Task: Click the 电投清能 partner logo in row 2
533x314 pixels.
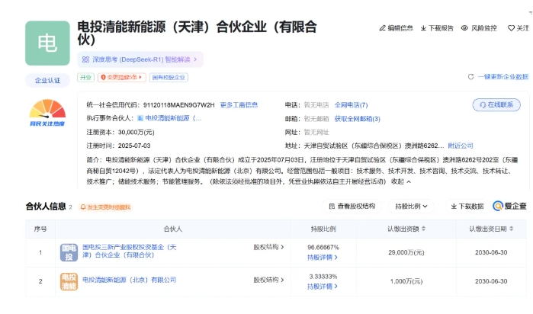Action: [x=69, y=280]
